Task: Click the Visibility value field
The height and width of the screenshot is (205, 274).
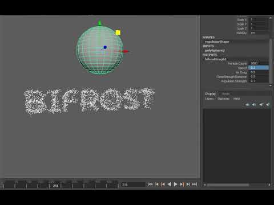Action: click(259, 33)
